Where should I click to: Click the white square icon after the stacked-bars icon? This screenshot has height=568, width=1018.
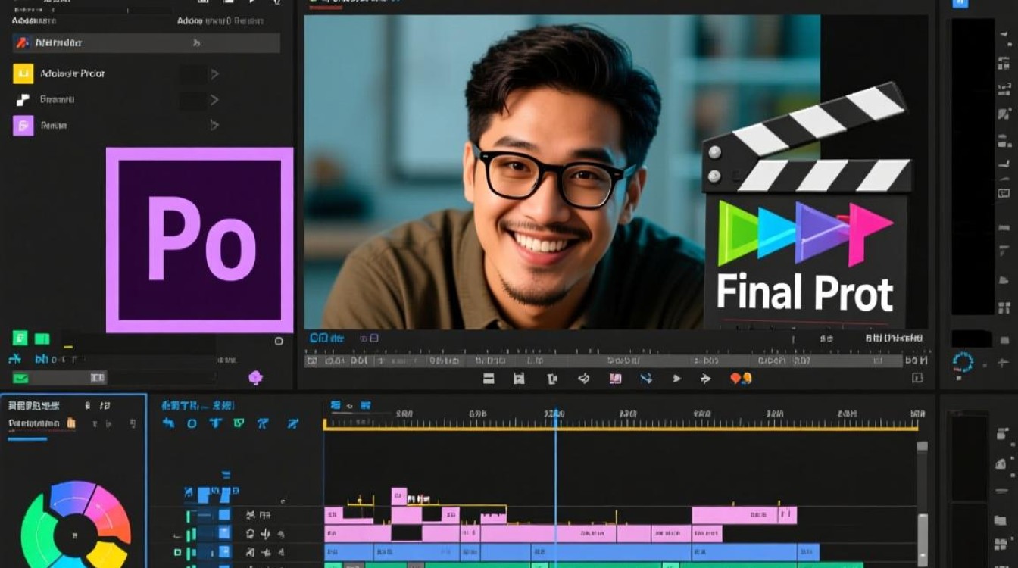520,379
